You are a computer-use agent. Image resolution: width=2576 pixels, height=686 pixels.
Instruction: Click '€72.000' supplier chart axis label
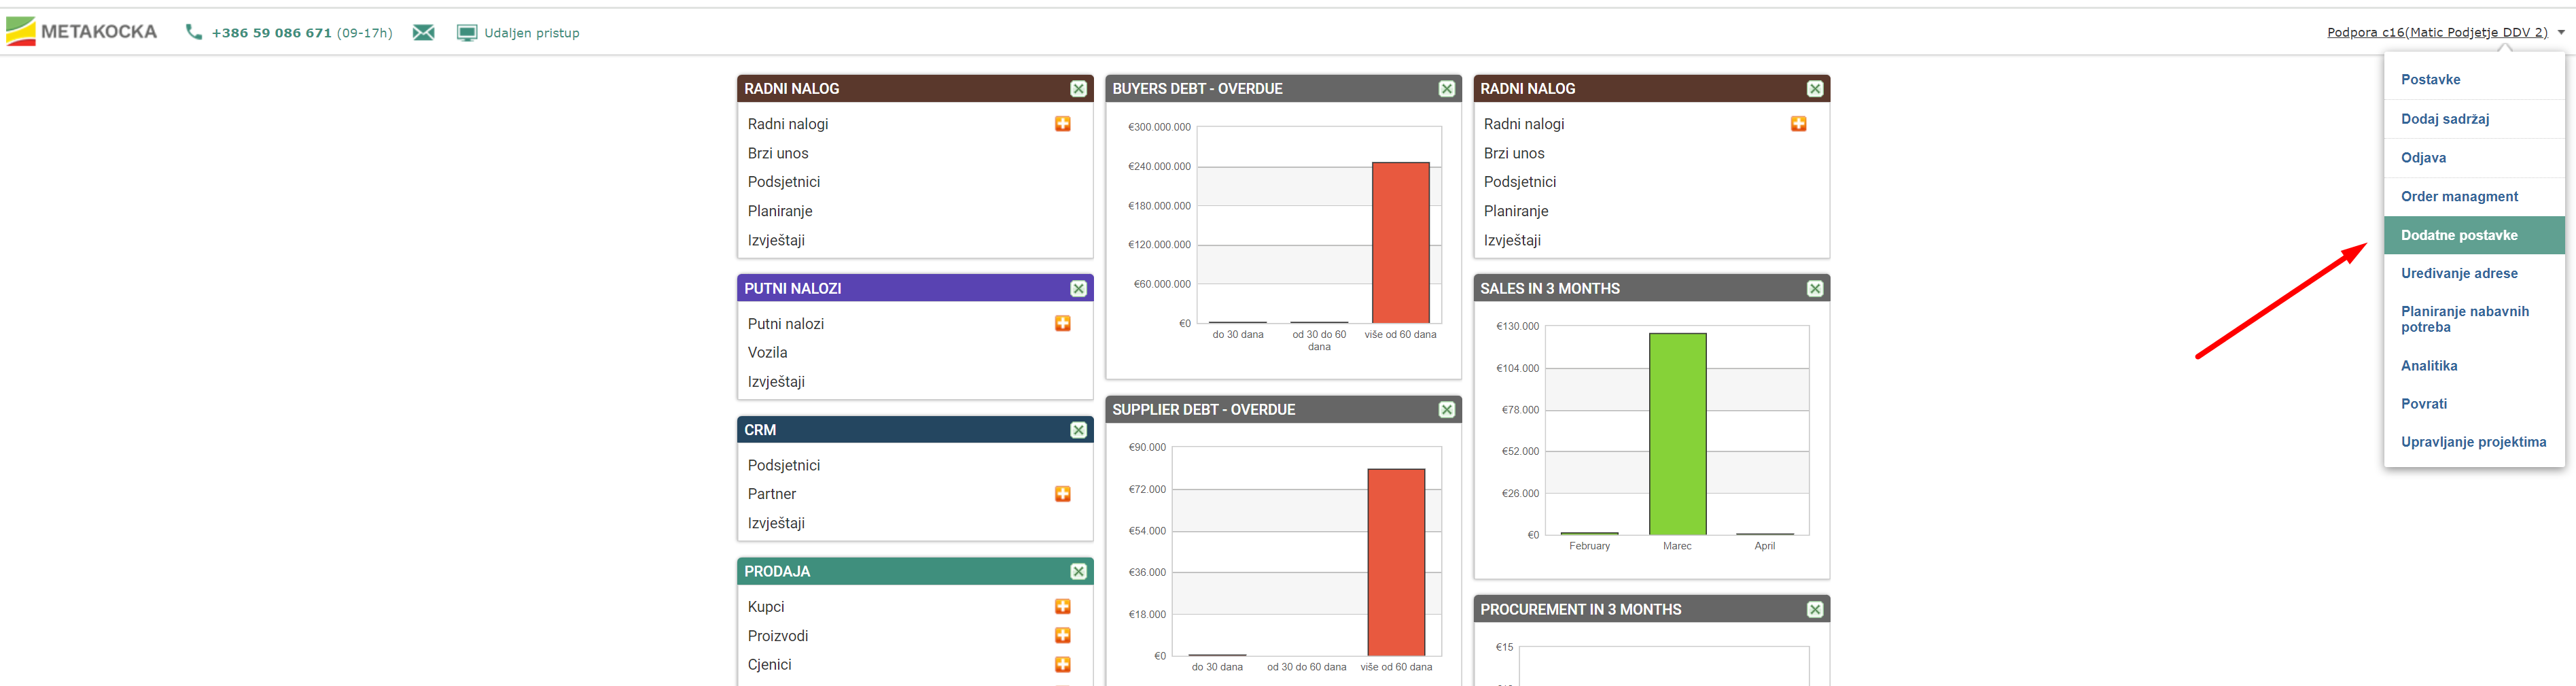coord(1147,489)
